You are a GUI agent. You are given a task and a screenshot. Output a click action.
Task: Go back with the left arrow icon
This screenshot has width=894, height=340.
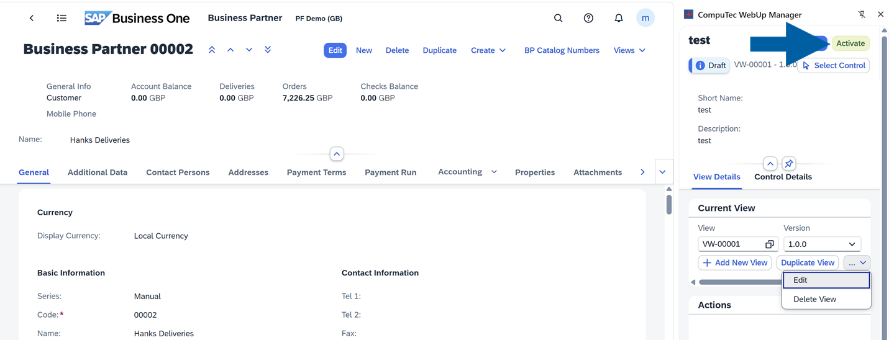32,18
